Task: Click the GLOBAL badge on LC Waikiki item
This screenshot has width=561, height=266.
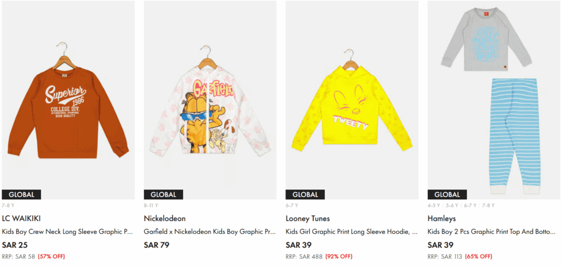Action: coord(21,194)
